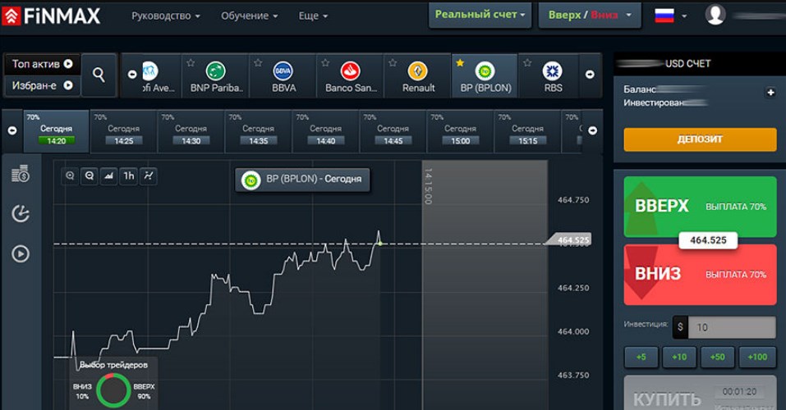Open the Вверх / Вниз mode dropdown
The image size is (786, 410).
(589, 15)
